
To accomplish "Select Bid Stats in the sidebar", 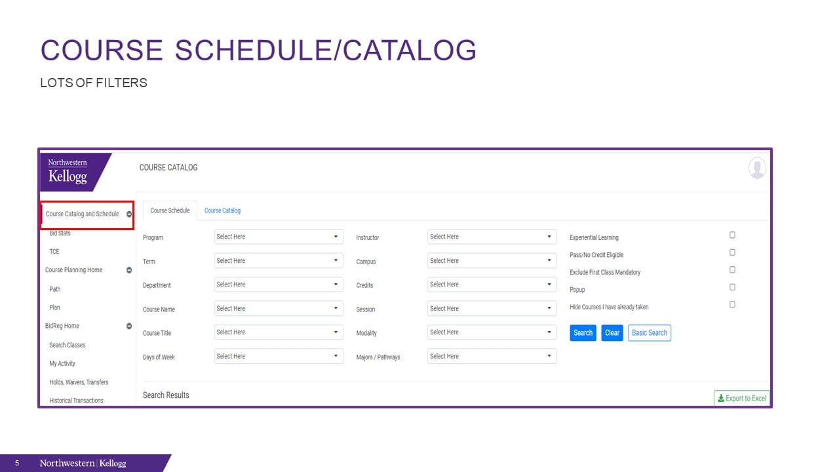I will (60, 233).
